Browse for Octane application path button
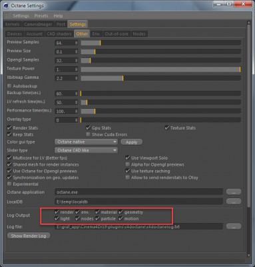Viewport: 255px width, 267px height. 234,192
